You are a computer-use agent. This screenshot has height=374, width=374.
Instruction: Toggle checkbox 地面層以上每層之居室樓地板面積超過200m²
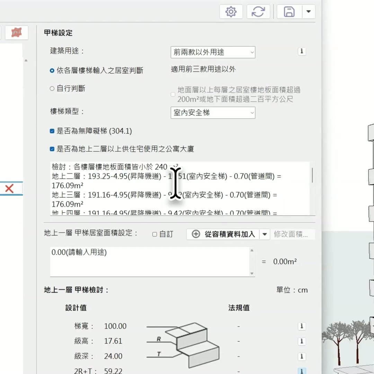coord(173,95)
